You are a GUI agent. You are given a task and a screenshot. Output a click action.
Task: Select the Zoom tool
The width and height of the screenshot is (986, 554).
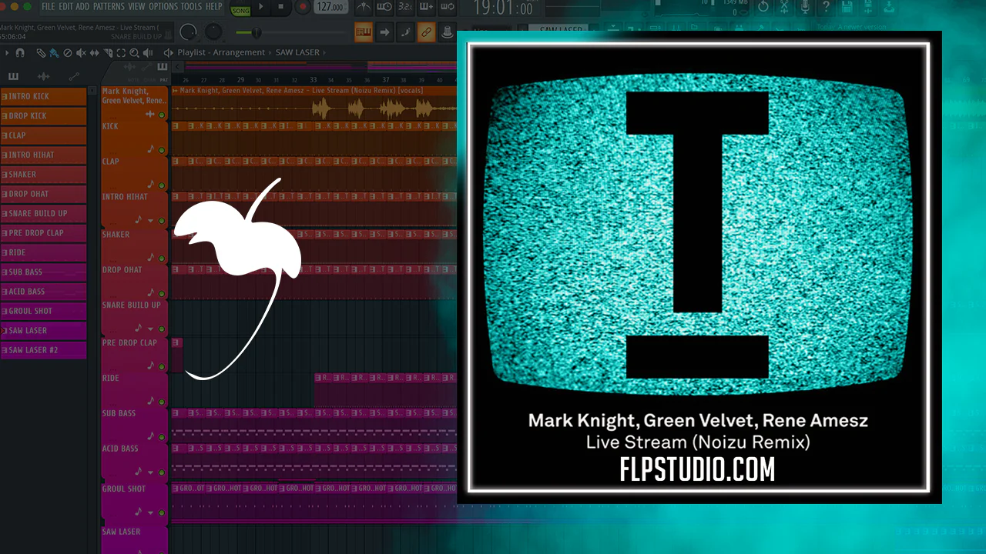[x=134, y=53]
